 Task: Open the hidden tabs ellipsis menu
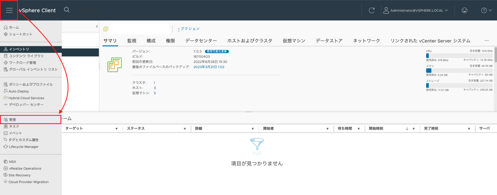pos(487,40)
